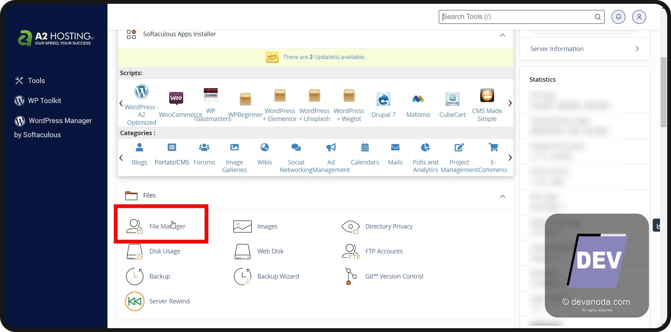The image size is (671, 332).
Task: Show next categories with right arrow
Action: tap(510, 158)
